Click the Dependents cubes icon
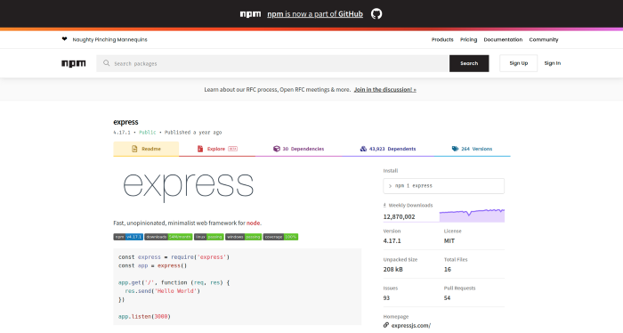 [x=363, y=149]
